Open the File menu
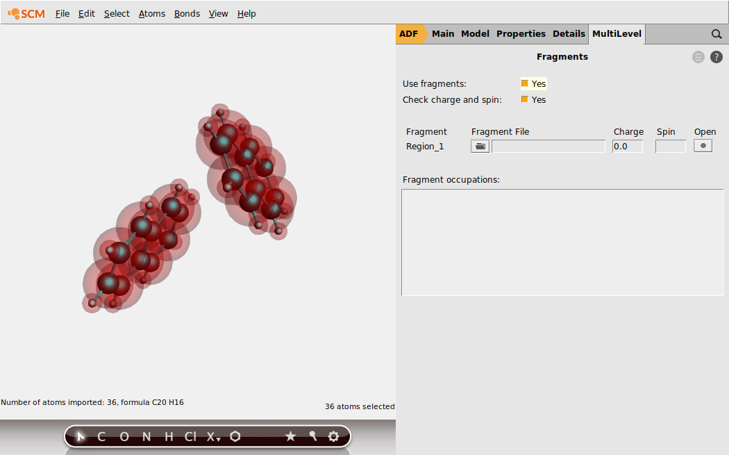The height and width of the screenshot is (455, 729). pyautogui.click(x=62, y=14)
